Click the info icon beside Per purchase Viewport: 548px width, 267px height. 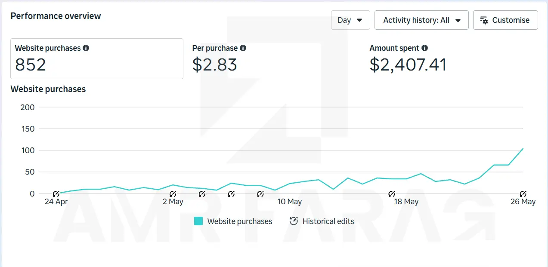tap(243, 48)
